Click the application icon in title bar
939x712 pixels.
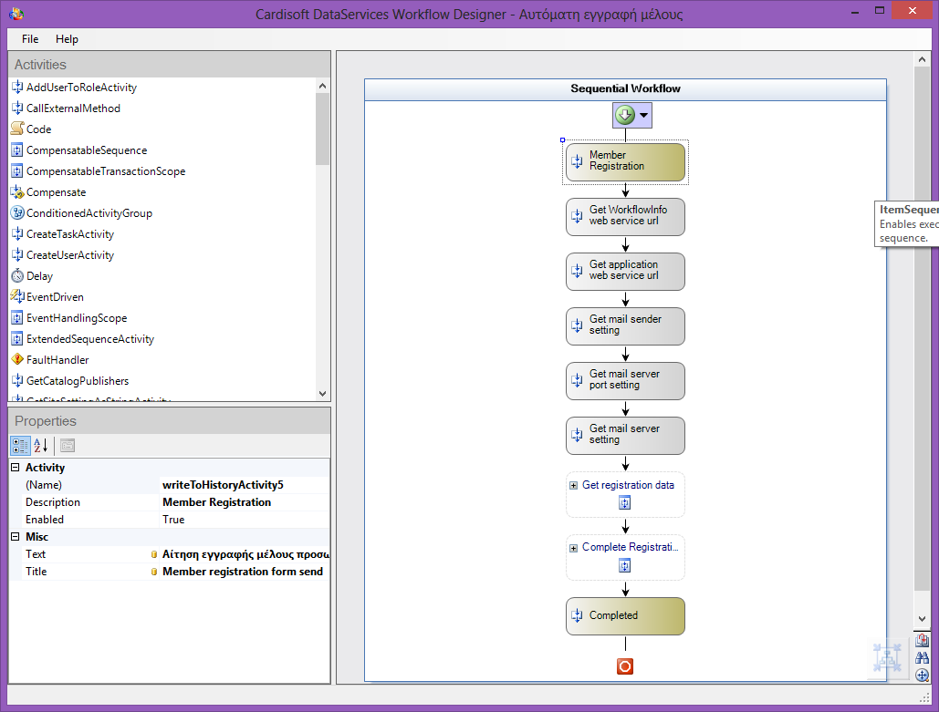tap(16, 13)
